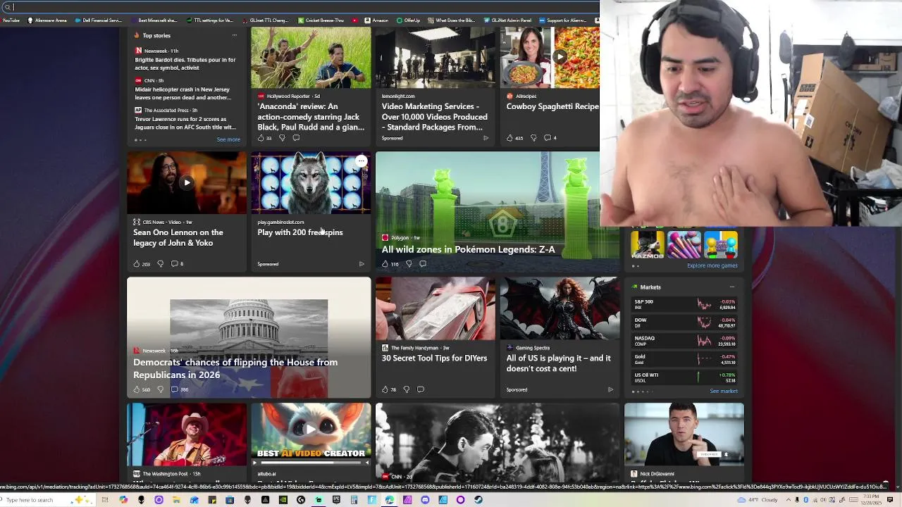
Task: Open Top stories more options menu
Action: click(x=235, y=35)
